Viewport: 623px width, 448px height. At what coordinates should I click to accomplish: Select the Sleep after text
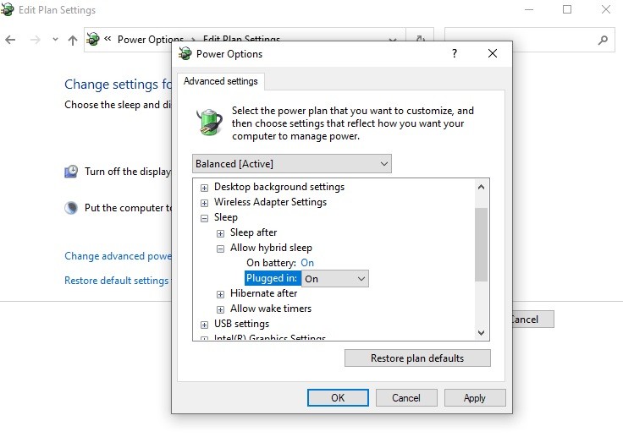point(253,232)
